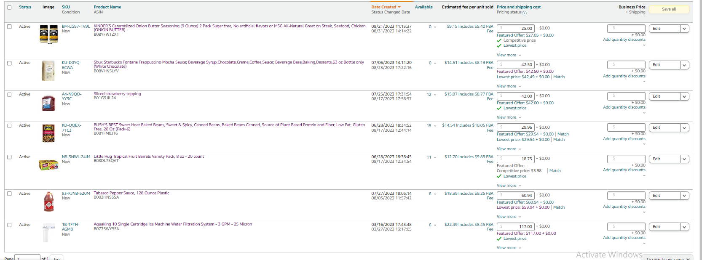The height and width of the screenshot is (260, 702).
Task: Expand View more under Little Hug pricing
Action: click(509, 186)
